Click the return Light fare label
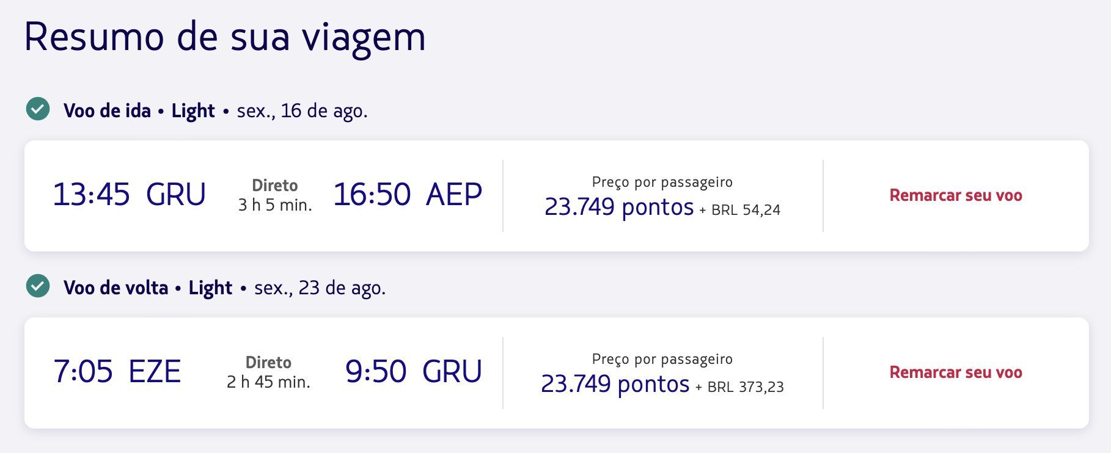The image size is (1111, 453). point(210,288)
